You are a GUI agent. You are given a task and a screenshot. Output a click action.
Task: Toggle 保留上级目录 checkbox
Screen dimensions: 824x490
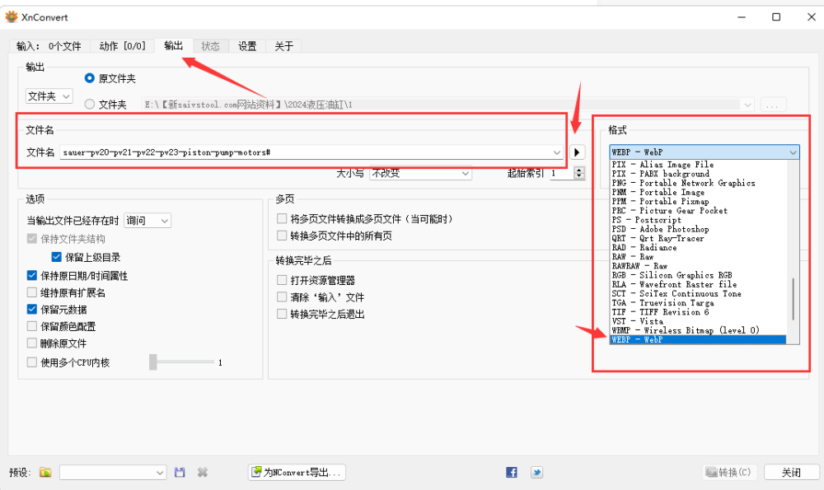click(x=57, y=257)
